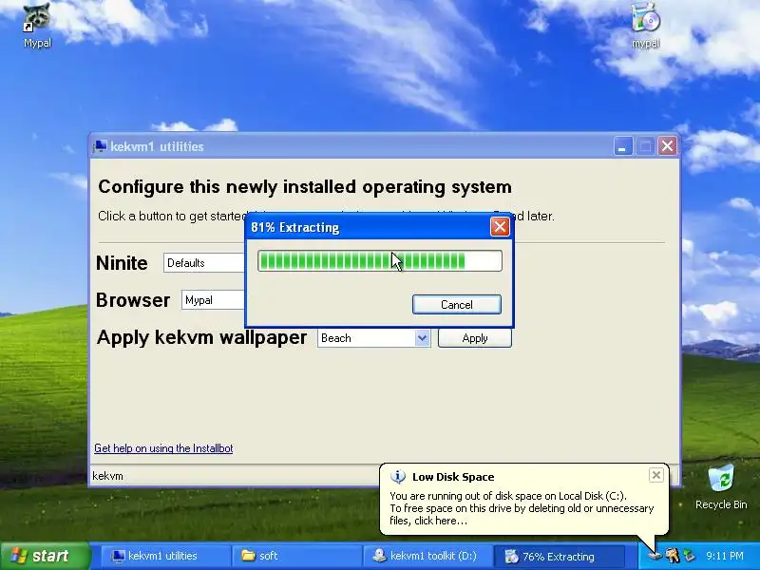Image resolution: width=760 pixels, height=570 pixels.
Task: Click the green extraction progress bar
Action: coord(380,260)
